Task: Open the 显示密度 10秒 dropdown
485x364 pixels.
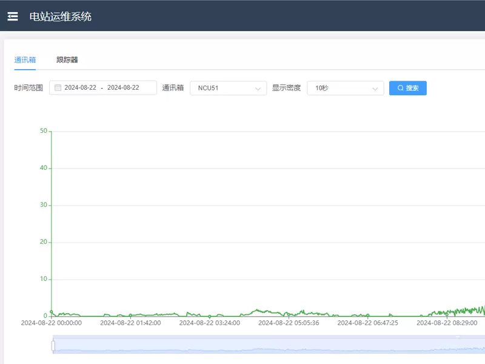Action: click(346, 88)
